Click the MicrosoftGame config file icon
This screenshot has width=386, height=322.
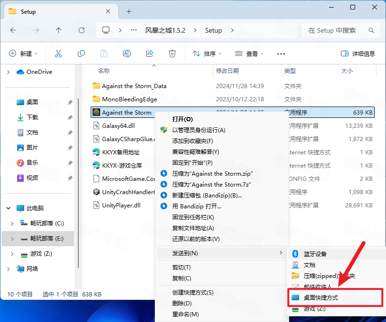coord(96,179)
